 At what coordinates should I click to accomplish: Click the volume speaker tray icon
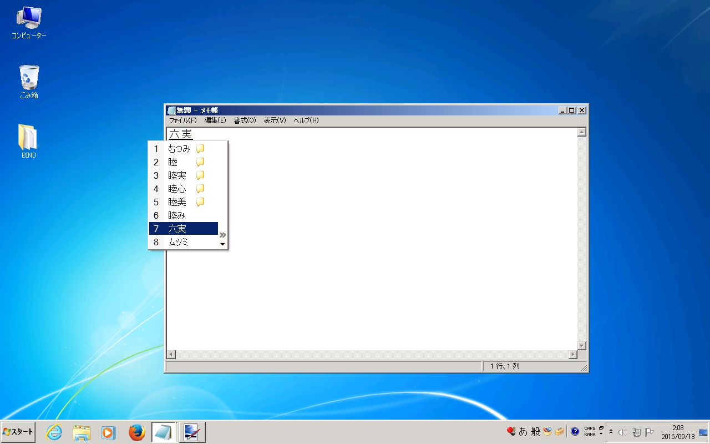[x=622, y=432]
